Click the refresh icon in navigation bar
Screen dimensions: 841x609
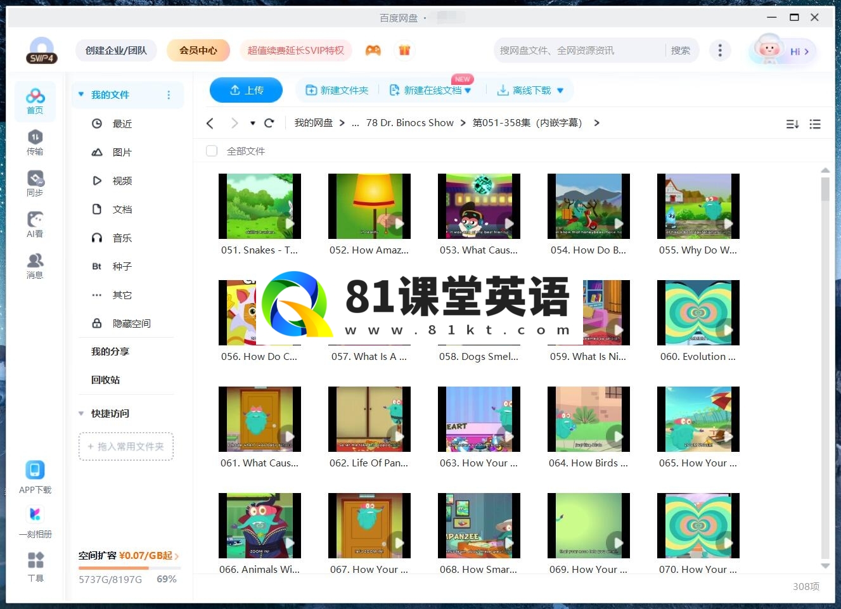(x=269, y=123)
